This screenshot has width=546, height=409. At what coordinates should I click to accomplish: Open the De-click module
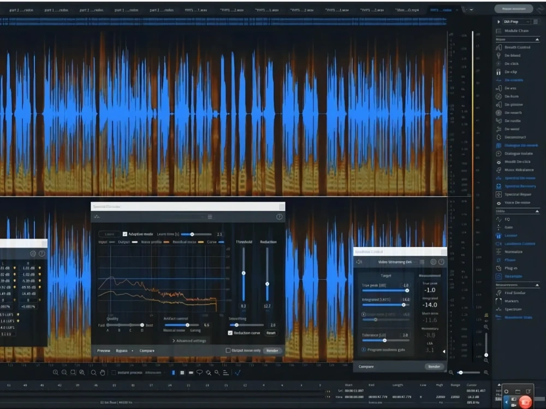pyautogui.click(x=507, y=64)
